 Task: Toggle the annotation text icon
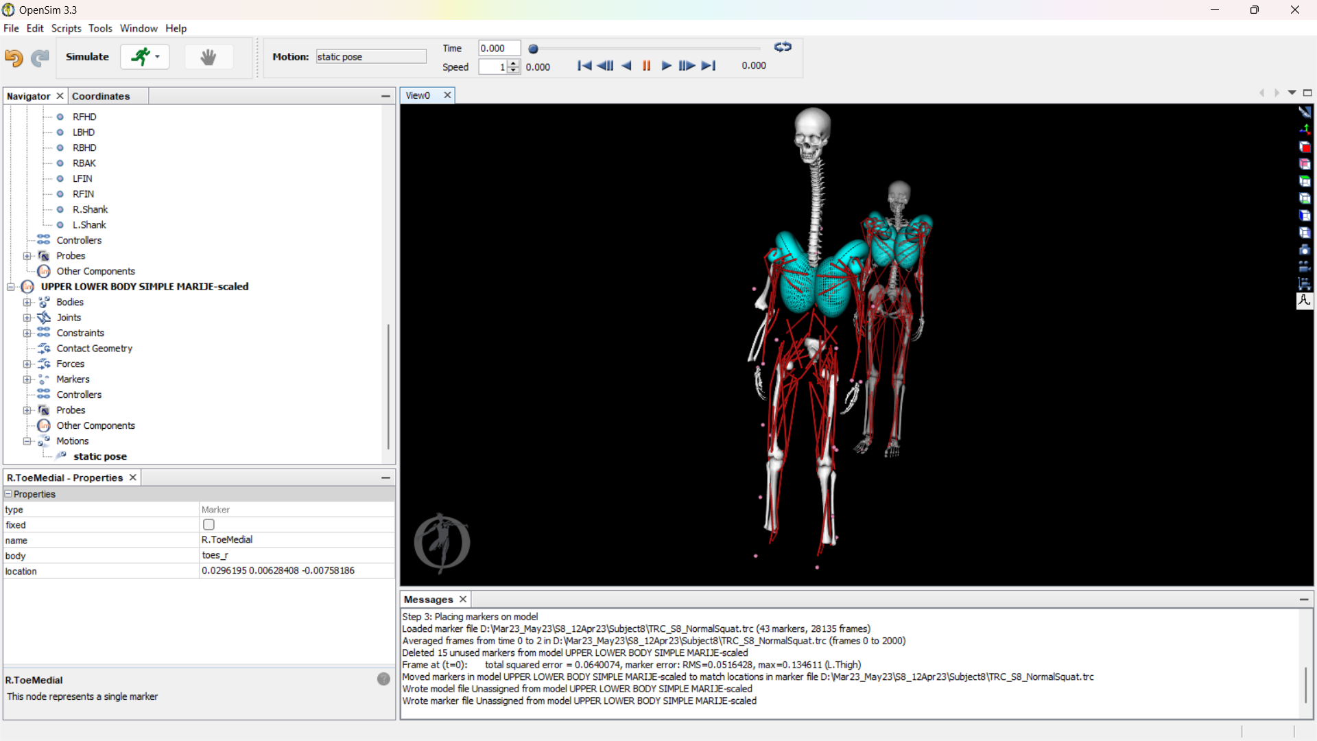pyautogui.click(x=1305, y=301)
